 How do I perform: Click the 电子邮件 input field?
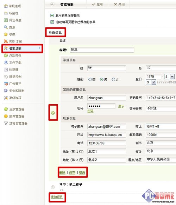[107, 126]
